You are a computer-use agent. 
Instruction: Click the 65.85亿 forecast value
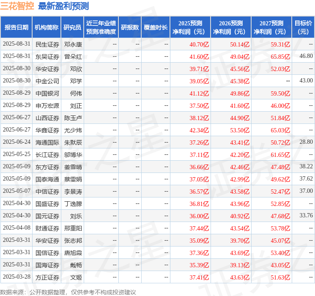coord(280,57)
